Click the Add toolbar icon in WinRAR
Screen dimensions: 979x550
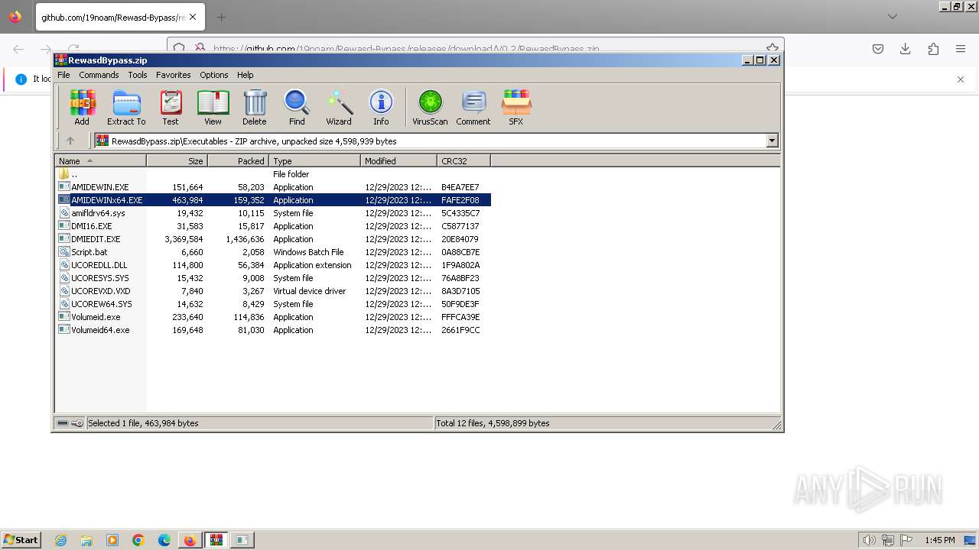[x=82, y=107]
